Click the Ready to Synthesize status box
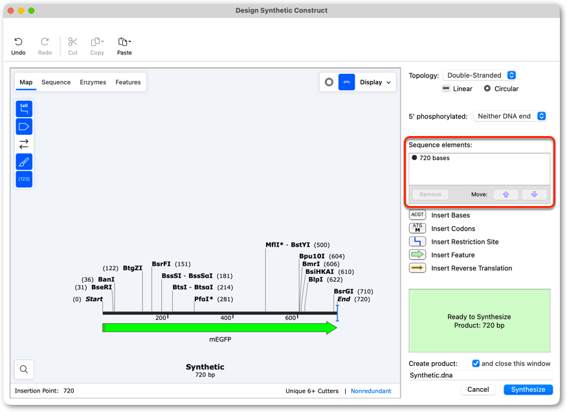The width and height of the screenshot is (567, 412). (x=479, y=321)
